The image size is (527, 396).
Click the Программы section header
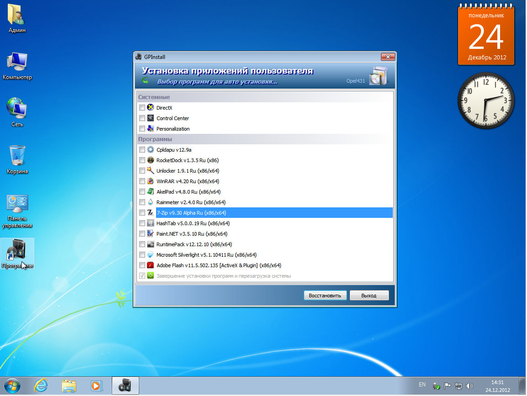click(x=155, y=139)
